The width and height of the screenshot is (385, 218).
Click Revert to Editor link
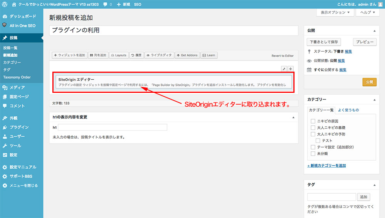click(x=282, y=56)
